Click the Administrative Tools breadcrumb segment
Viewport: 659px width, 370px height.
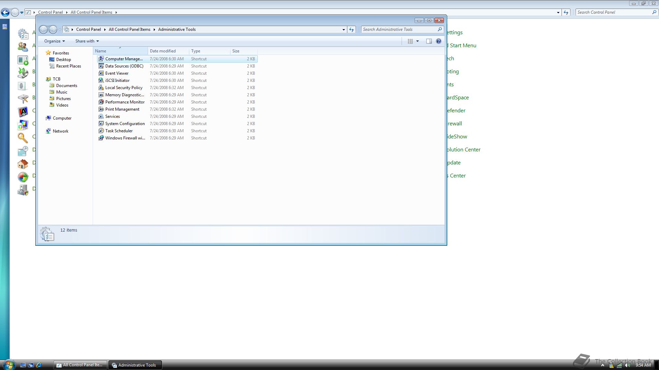pyautogui.click(x=177, y=29)
